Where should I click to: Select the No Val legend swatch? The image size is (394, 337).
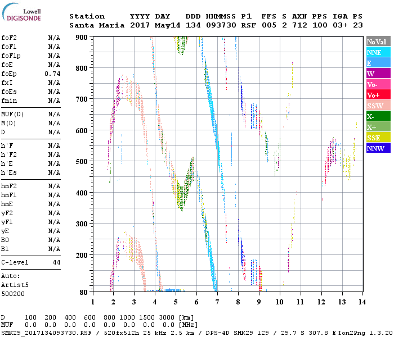click(x=378, y=42)
